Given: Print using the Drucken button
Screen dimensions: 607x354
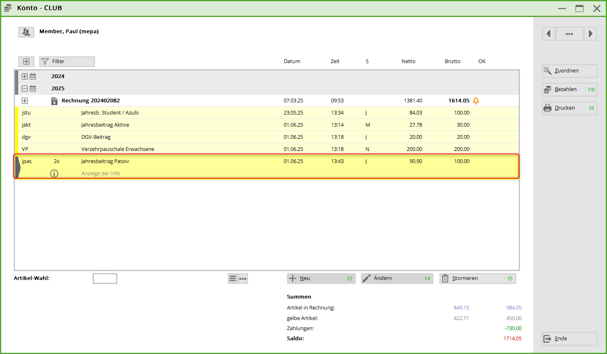Looking at the screenshot, I should [569, 108].
